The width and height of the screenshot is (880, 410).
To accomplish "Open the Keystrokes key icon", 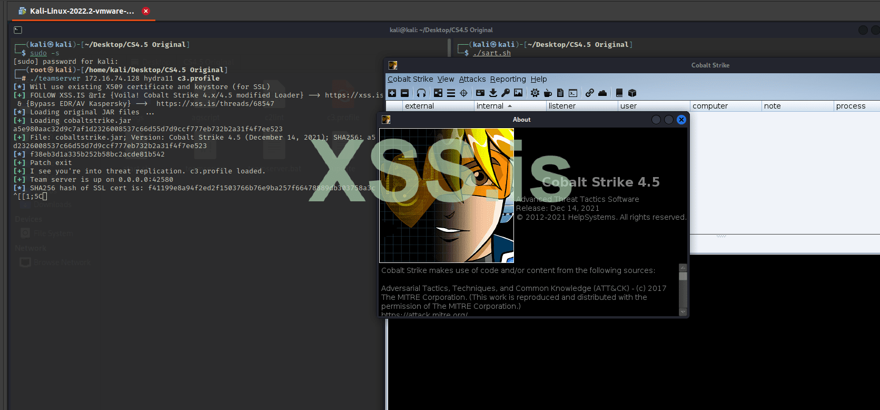I will pos(506,93).
